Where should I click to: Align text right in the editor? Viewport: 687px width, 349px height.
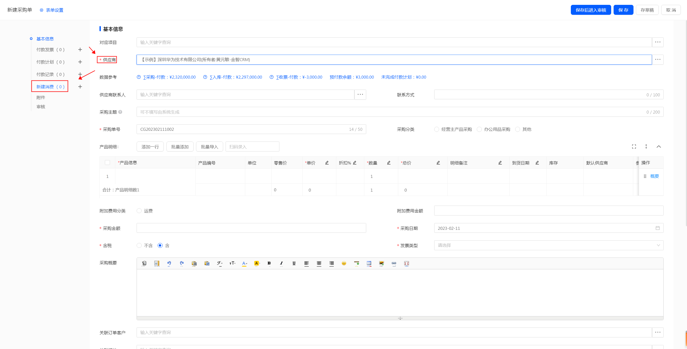(x=332, y=263)
